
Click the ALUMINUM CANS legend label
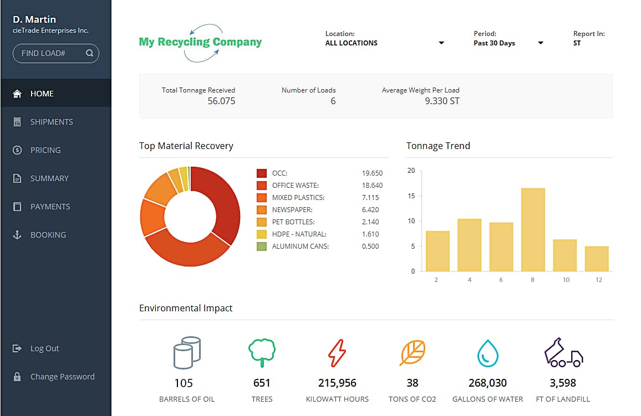(x=301, y=246)
